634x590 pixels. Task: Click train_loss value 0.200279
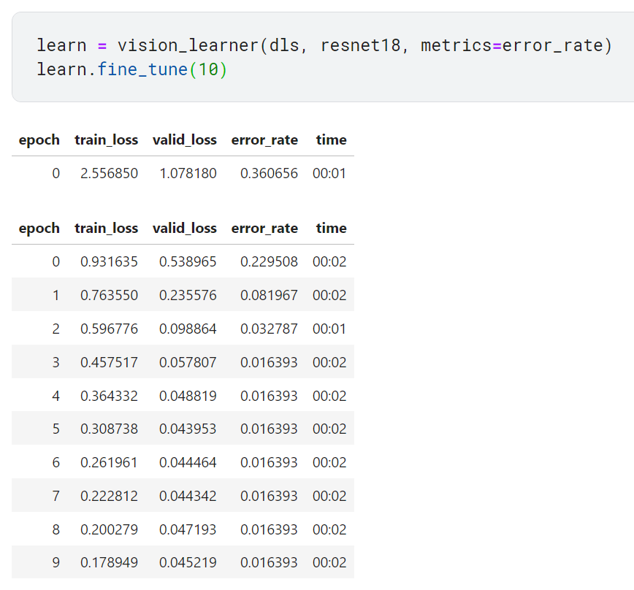click(x=109, y=529)
